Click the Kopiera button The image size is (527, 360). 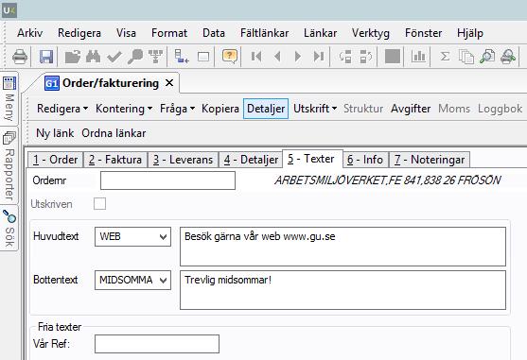tap(220, 109)
